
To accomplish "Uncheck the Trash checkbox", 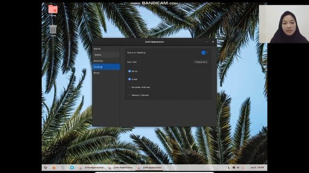I will pos(129,79).
